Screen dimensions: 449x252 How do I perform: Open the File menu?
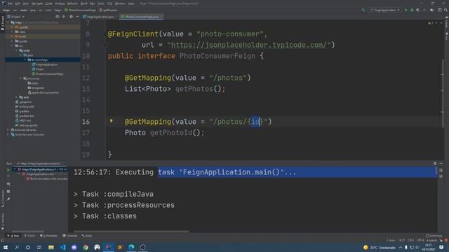[x=10, y=3]
